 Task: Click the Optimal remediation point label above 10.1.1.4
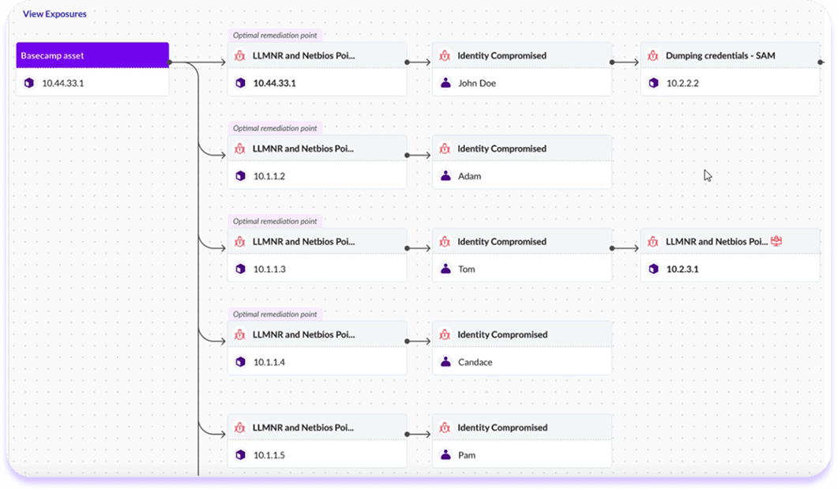coord(274,314)
